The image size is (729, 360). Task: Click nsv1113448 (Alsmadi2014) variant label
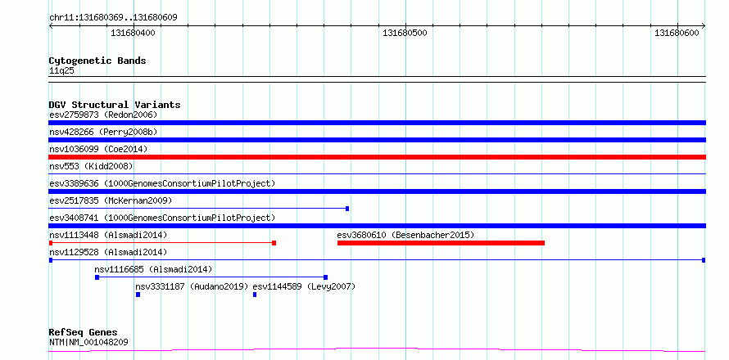coord(108,235)
